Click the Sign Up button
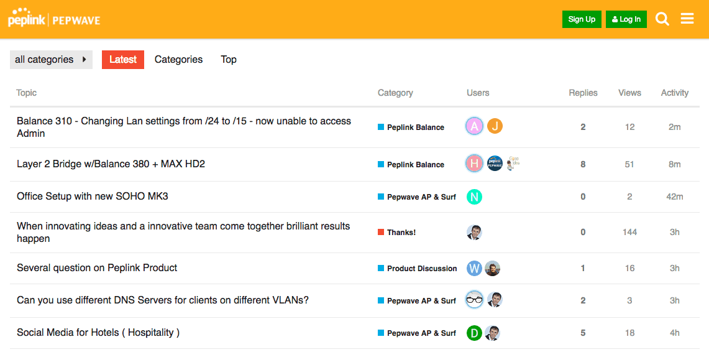This screenshot has height=352, width=709. (x=582, y=19)
